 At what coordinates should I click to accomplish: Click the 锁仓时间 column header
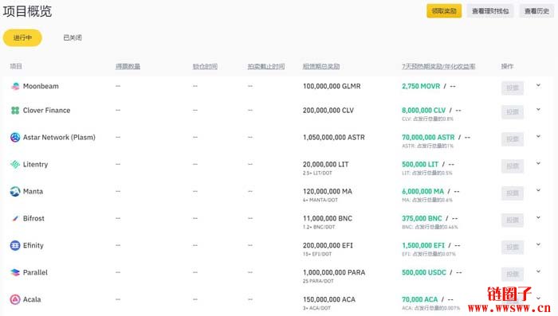click(205, 67)
